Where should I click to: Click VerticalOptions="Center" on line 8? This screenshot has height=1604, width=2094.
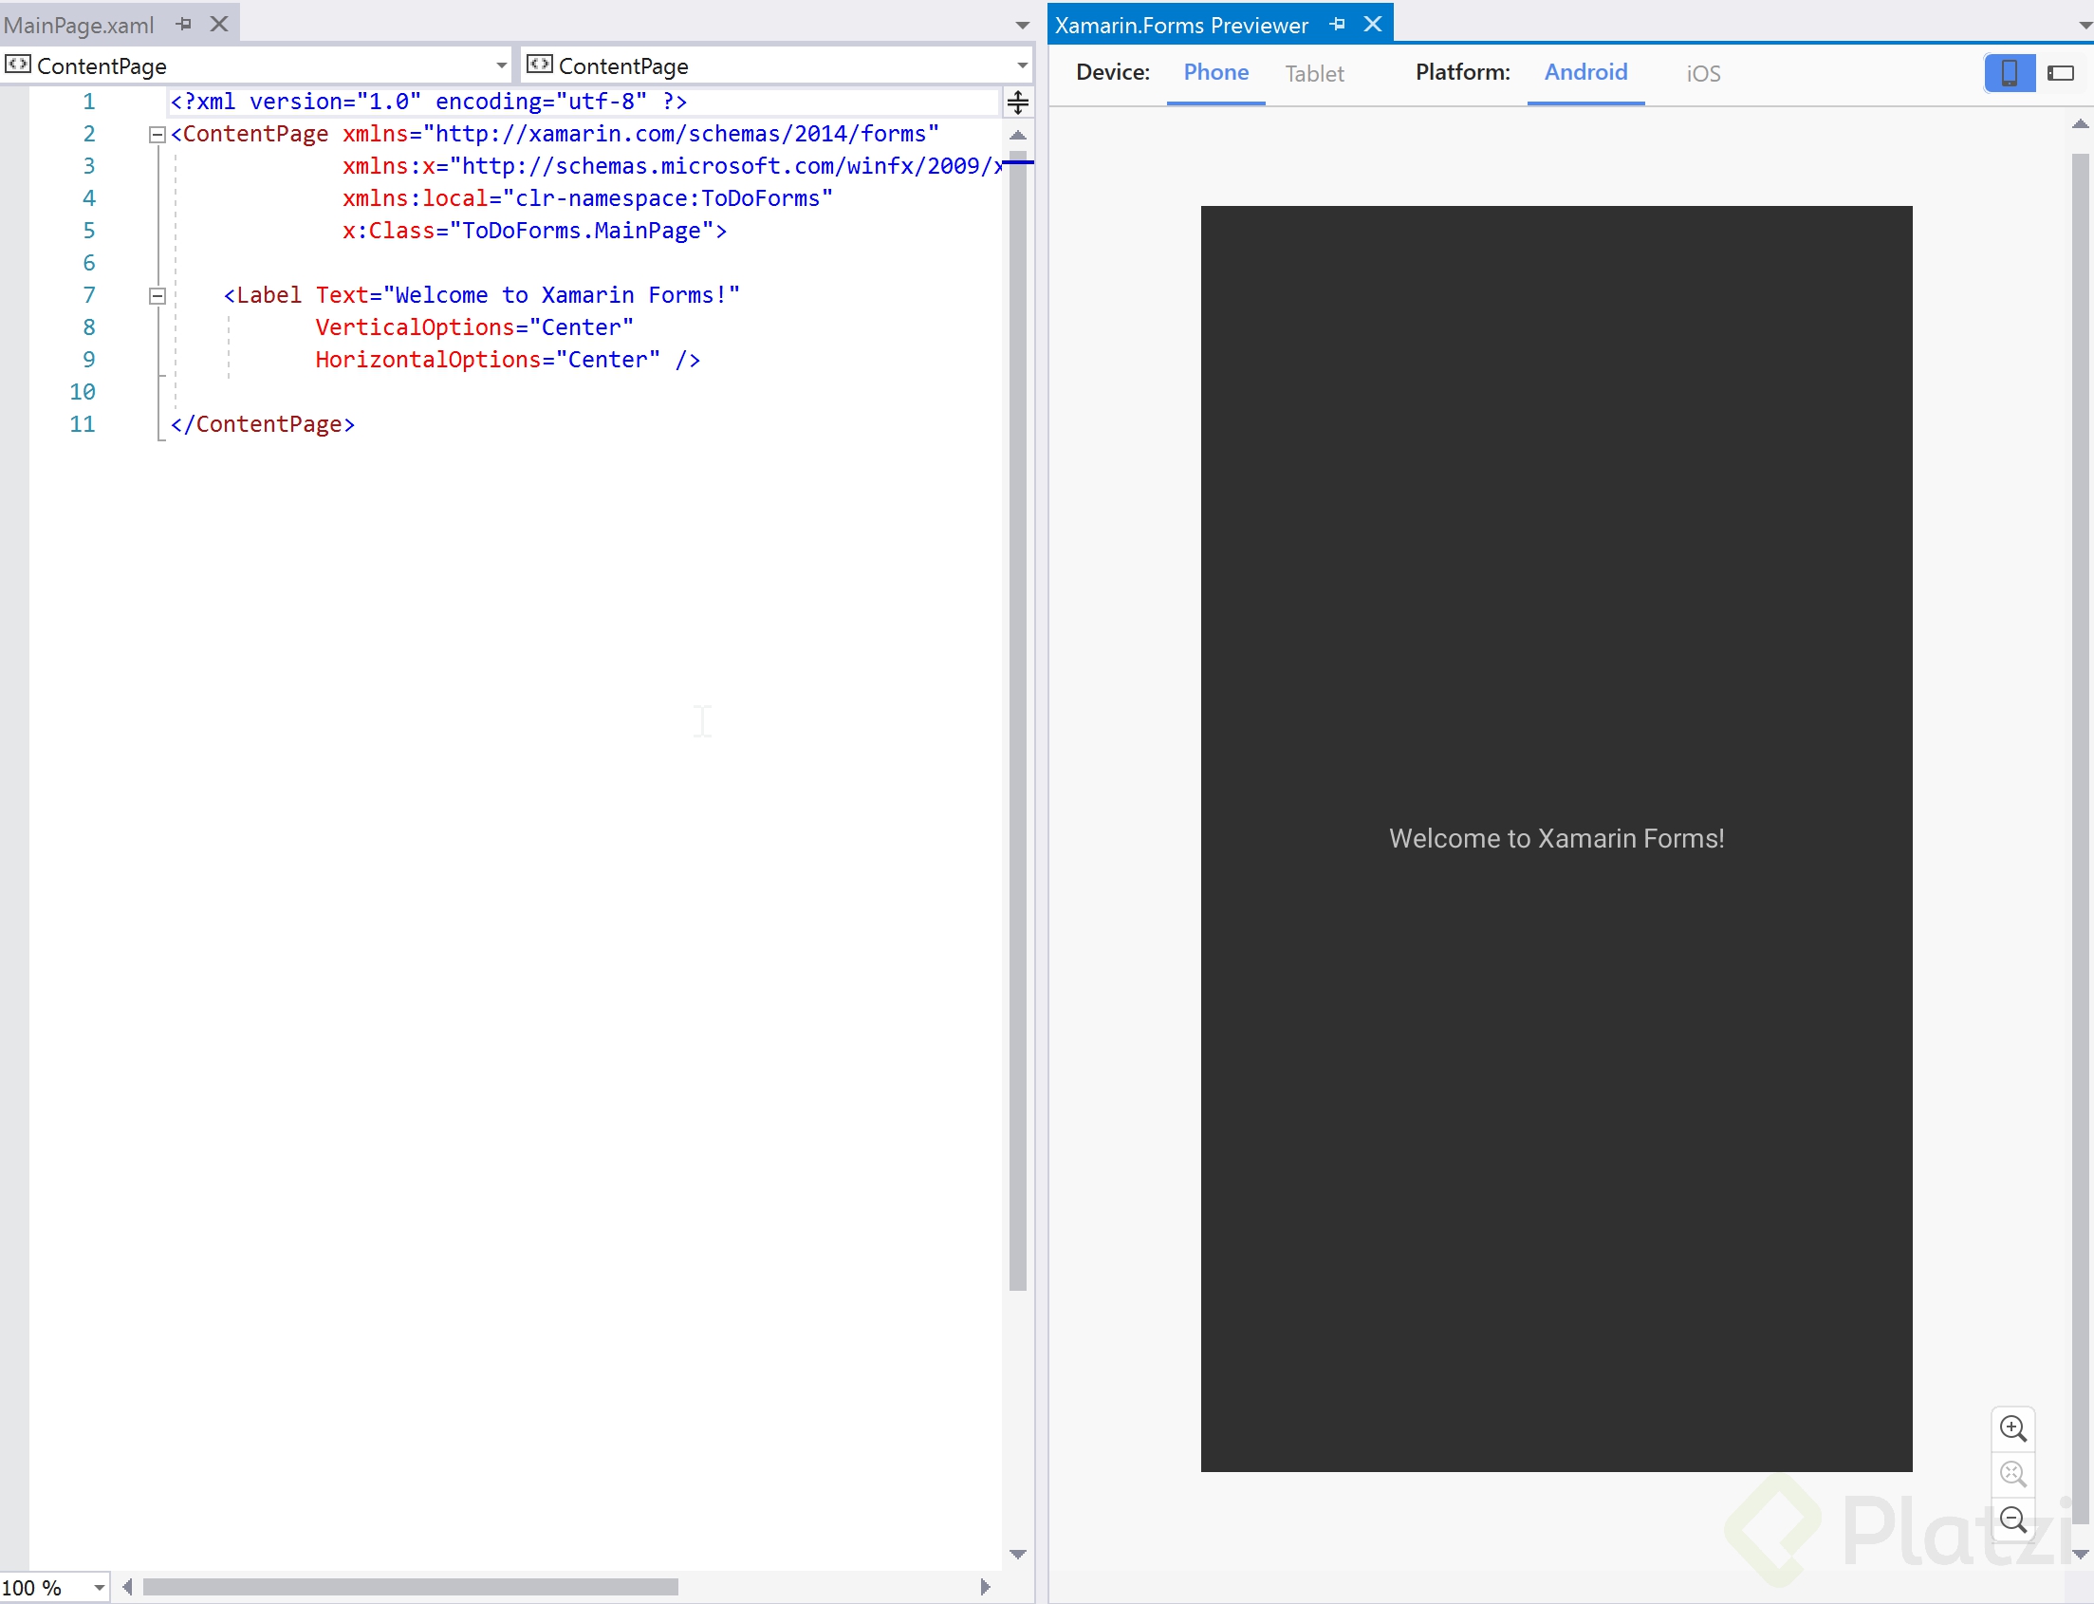[x=474, y=328]
